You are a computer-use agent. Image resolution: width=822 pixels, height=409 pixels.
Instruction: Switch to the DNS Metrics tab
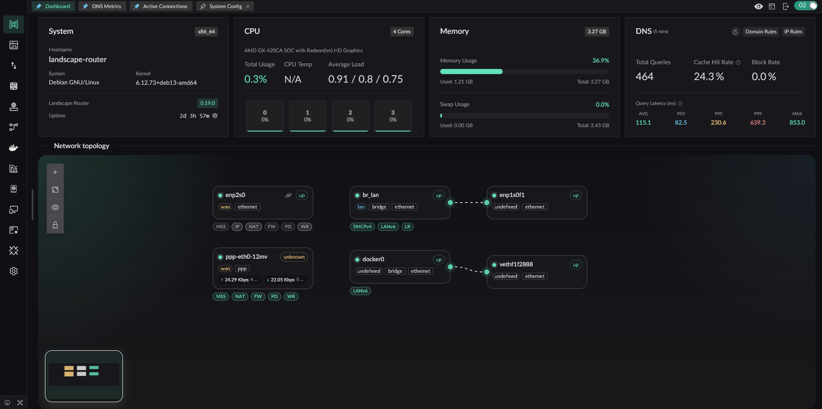point(102,6)
